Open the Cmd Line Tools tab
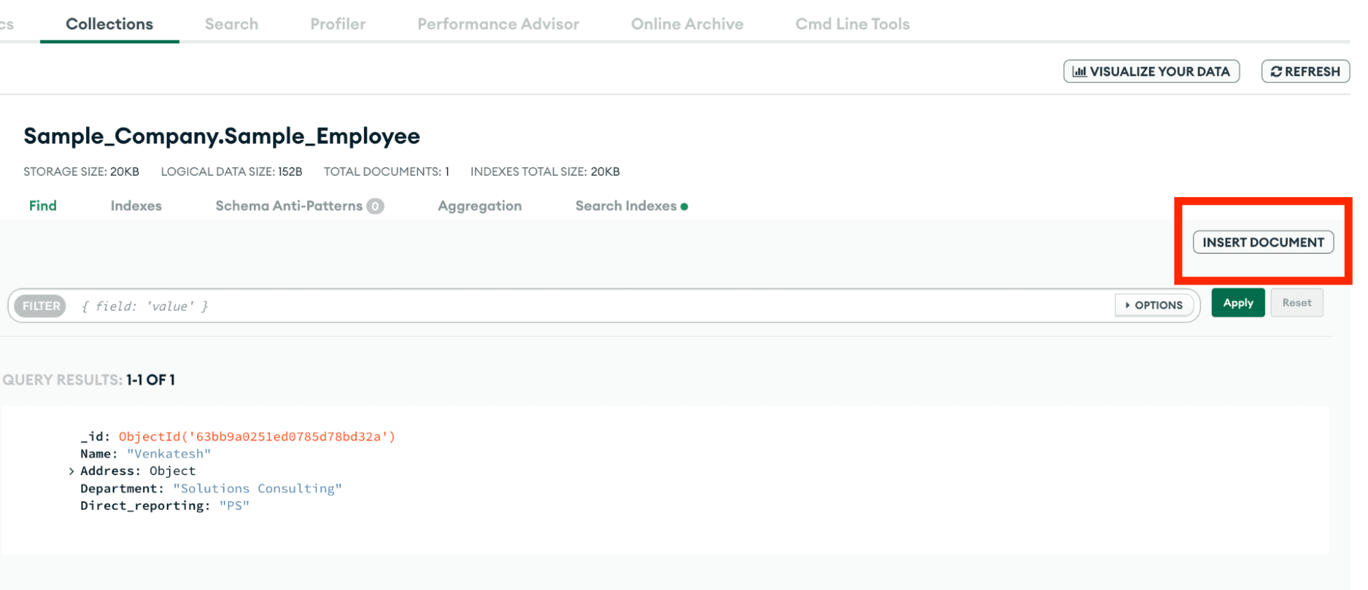This screenshot has height=590, width=1368. (x=852, y=24)
